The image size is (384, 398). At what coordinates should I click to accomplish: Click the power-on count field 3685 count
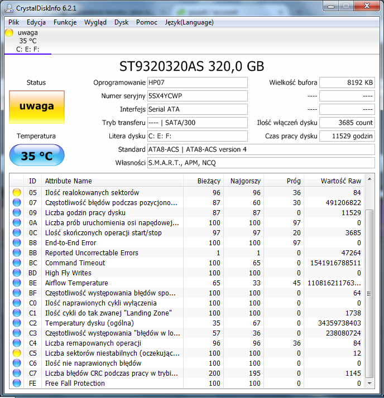point(347,123)
